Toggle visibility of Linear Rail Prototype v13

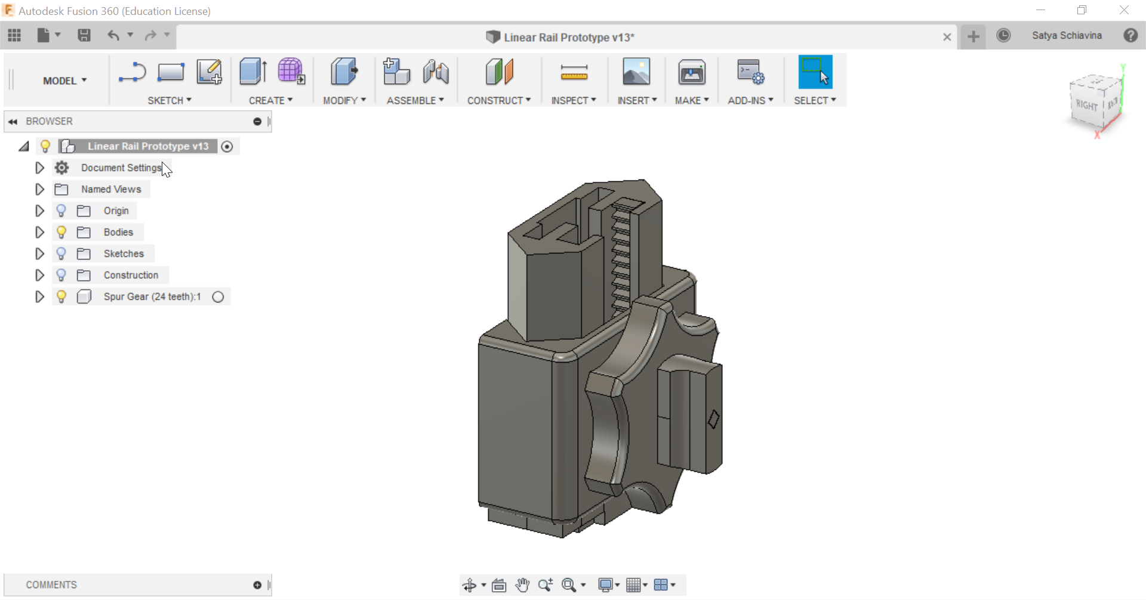[45, 147]
